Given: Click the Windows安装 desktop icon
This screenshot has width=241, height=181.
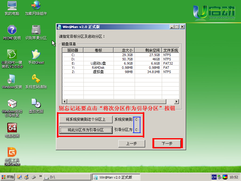Looking at the screenshot, I should (x=12, y=81).
